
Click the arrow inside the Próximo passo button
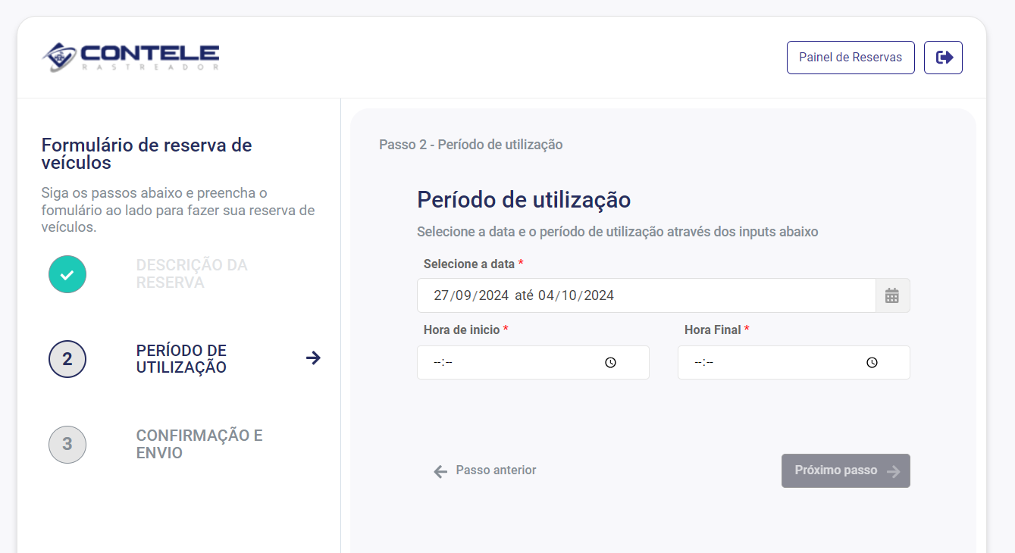point(894,470)
